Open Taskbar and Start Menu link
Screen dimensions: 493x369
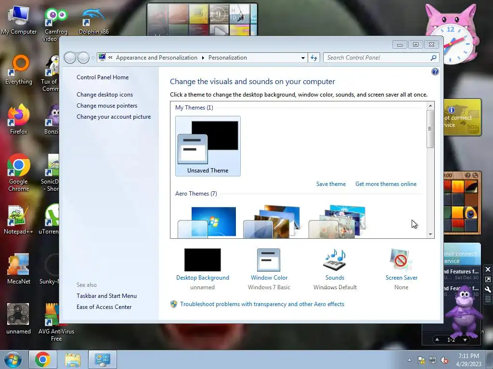[x=106, y=296]
